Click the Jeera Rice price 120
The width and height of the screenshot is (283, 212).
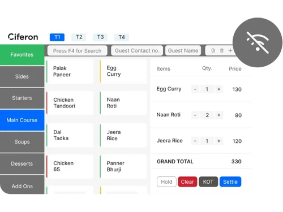(x=237, y=141)
